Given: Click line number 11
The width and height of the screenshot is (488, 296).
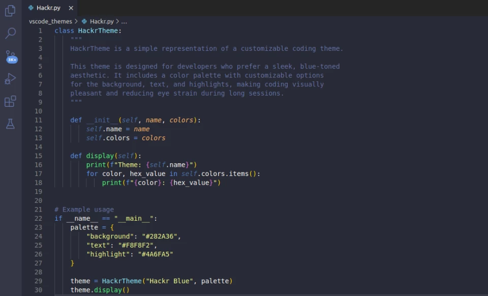Looking at the screenshot, I should [x=38, y=120].
